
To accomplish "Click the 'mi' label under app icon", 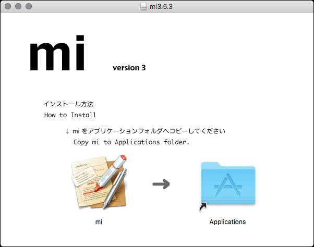I will click(x=99, y=222).
